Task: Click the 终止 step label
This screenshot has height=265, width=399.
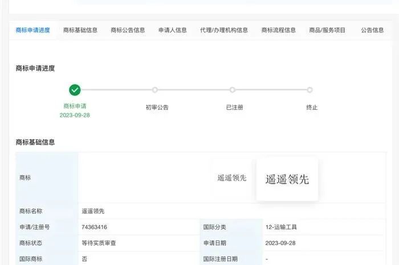Action: (x=312, y=107)
